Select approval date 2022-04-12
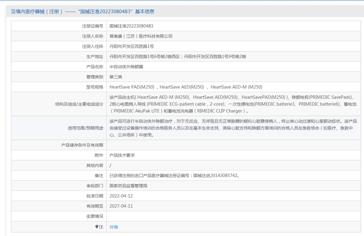Viewport: 364px width, 236px height. coord(121,196)
